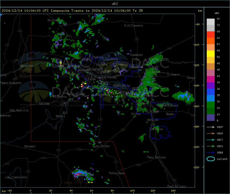Click the Soitue place label
Viewport: 230px width, 194px height.
136,113
